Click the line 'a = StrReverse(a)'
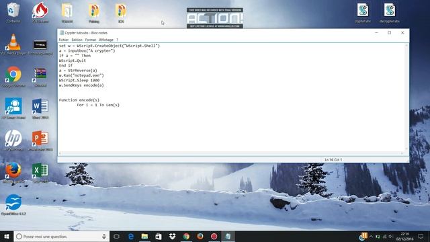 pos(78,71)
